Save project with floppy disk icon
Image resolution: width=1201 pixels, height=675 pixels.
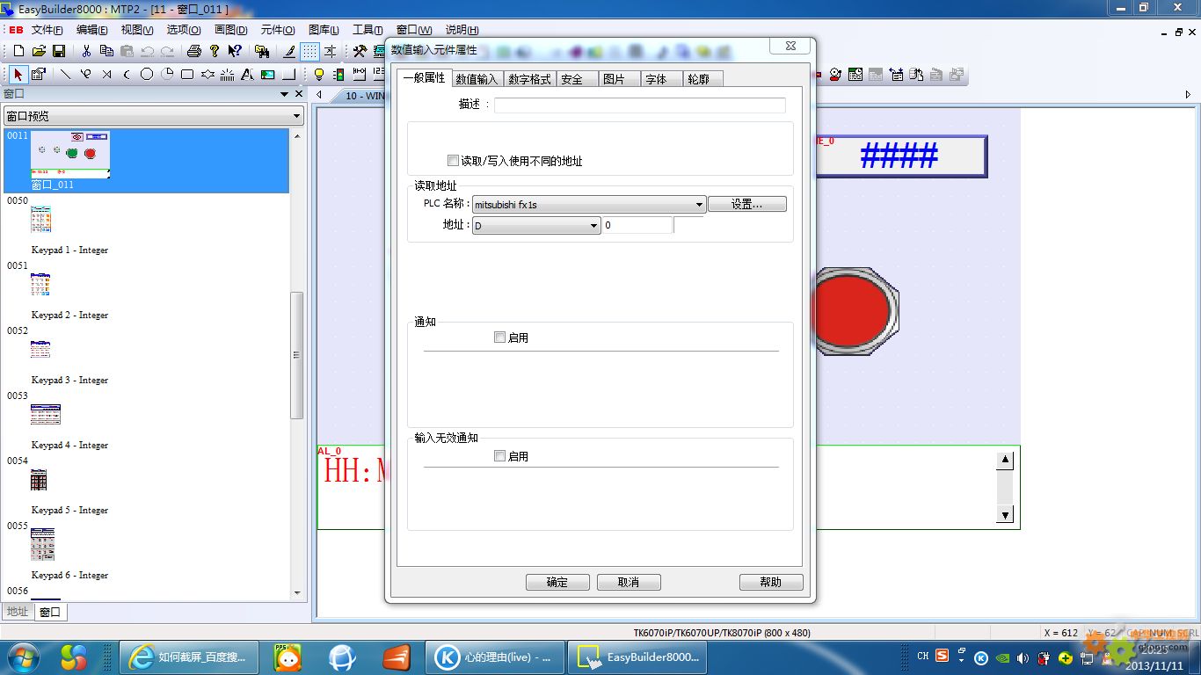coord(59,52)
